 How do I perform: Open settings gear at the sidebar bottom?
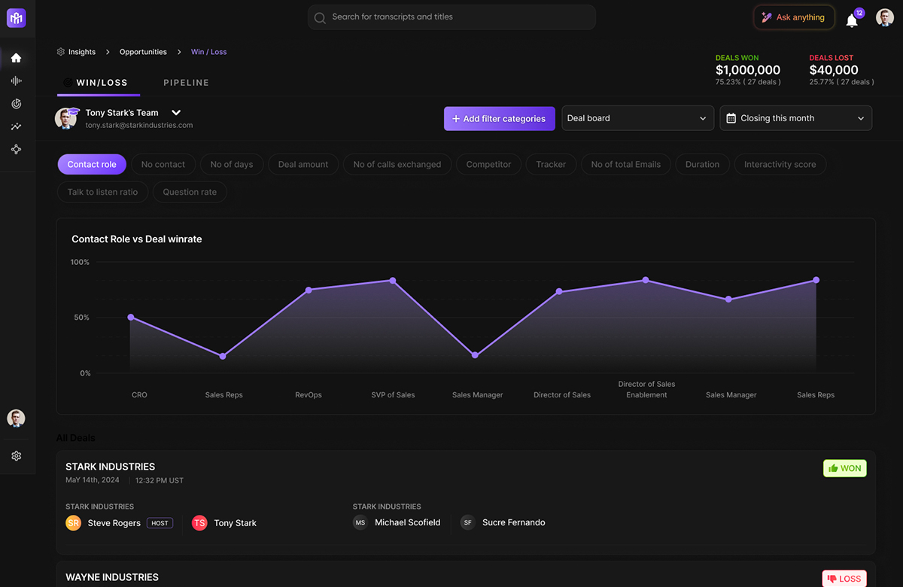[16, 456]
